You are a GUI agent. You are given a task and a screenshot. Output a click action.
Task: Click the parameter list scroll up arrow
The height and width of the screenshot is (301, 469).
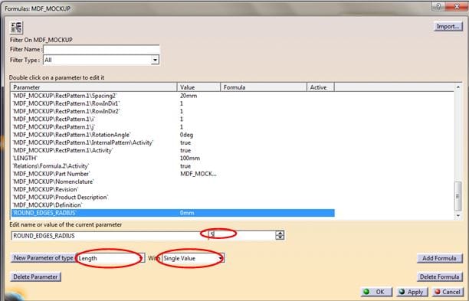(458, 87)
